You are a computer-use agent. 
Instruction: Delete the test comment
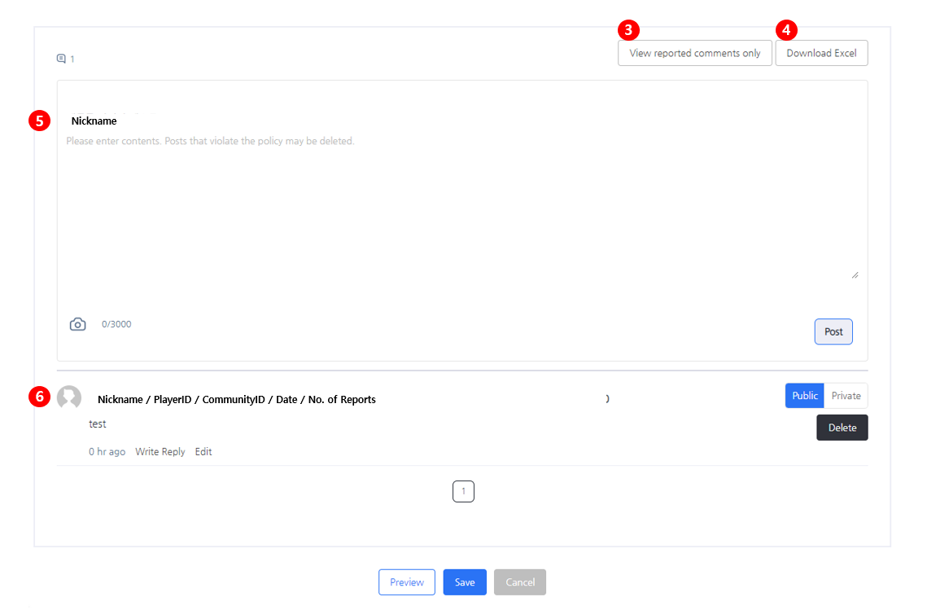tap(842, 428)
